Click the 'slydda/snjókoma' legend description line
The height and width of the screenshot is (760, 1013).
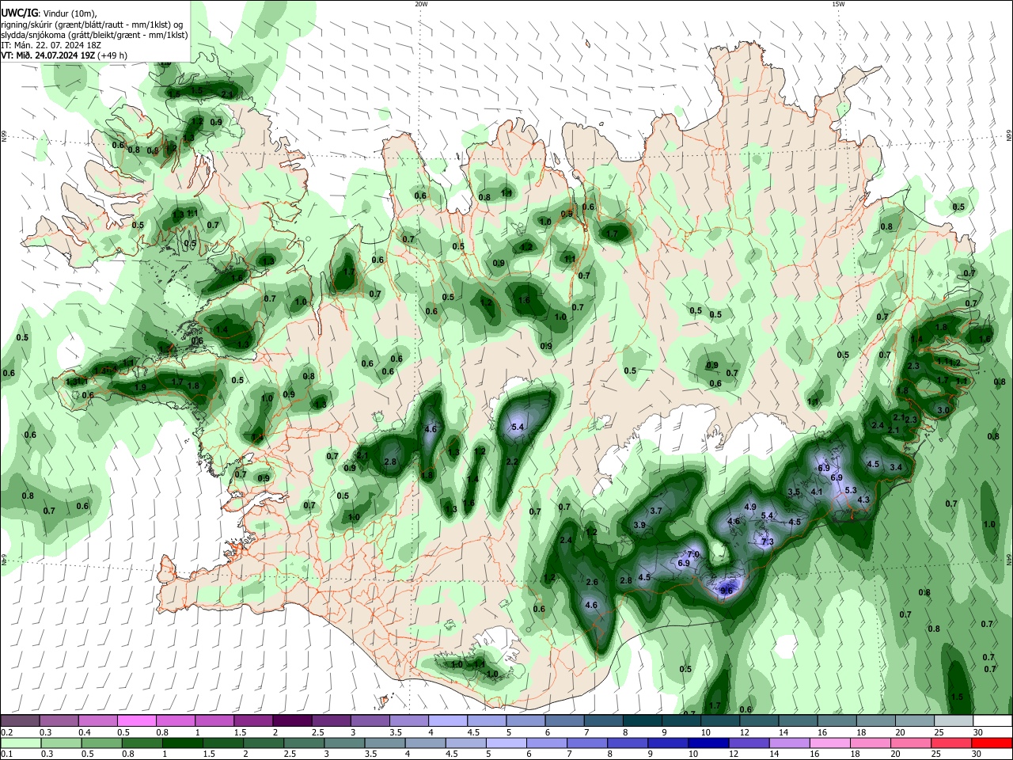coord(94,35)
